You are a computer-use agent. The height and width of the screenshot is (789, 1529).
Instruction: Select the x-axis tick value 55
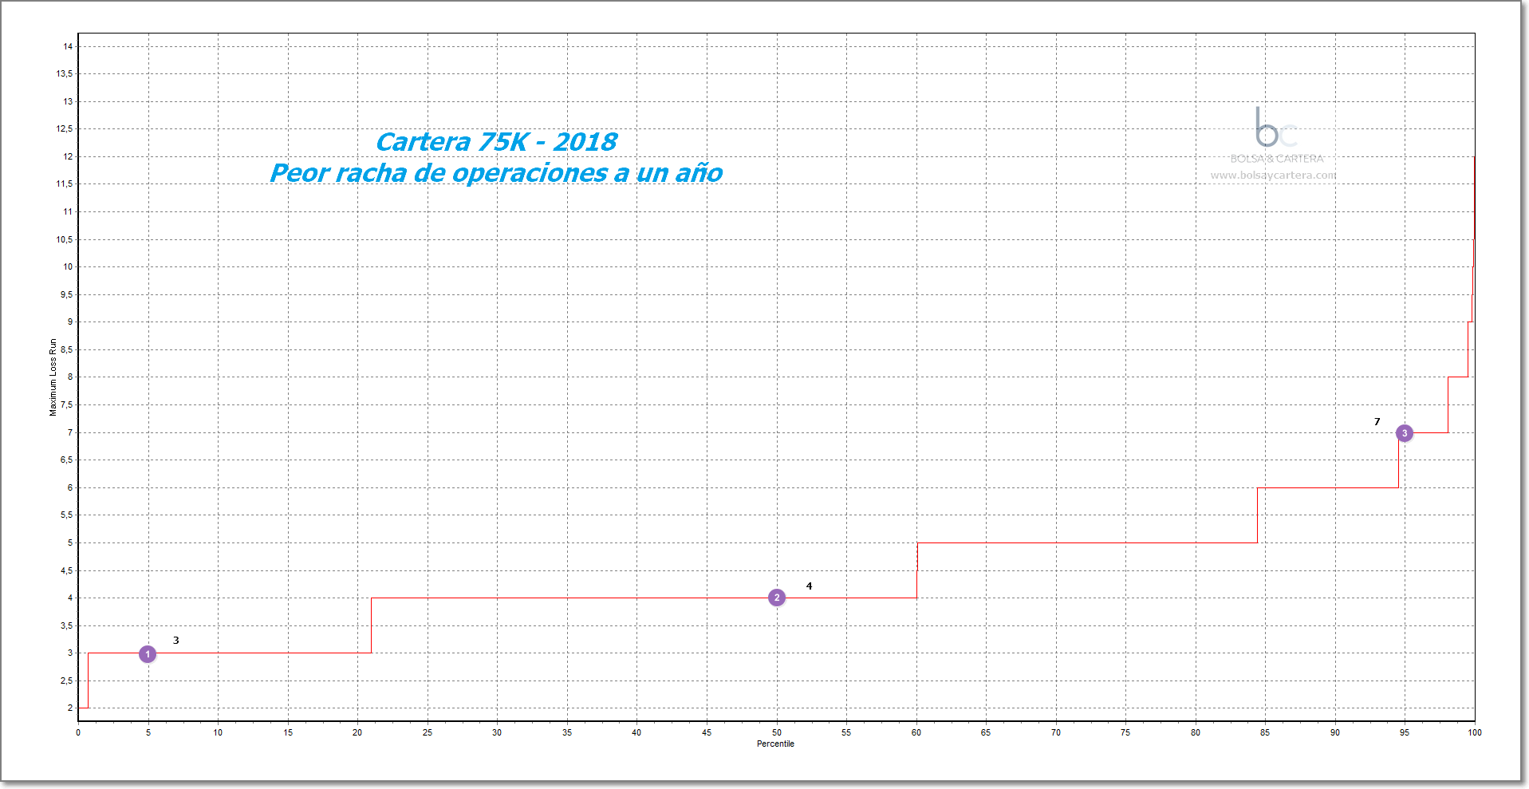pyautogui.click(x=846, y=732)
